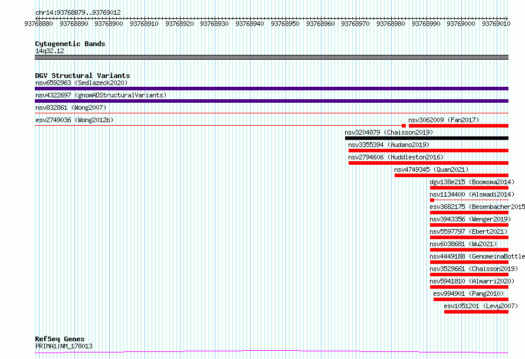Click the red bar under nsv3062009 (Fan2017)

(459, 126)
